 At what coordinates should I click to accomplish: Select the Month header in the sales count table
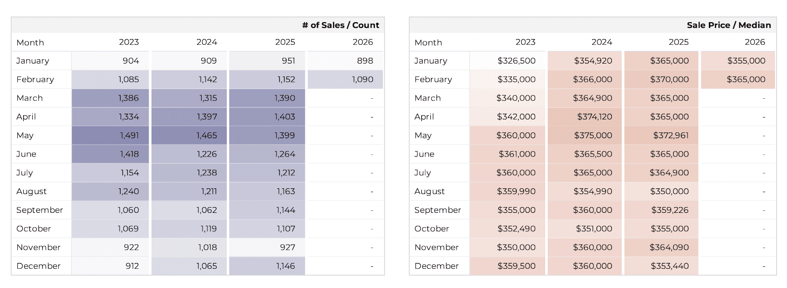(30, 42)
